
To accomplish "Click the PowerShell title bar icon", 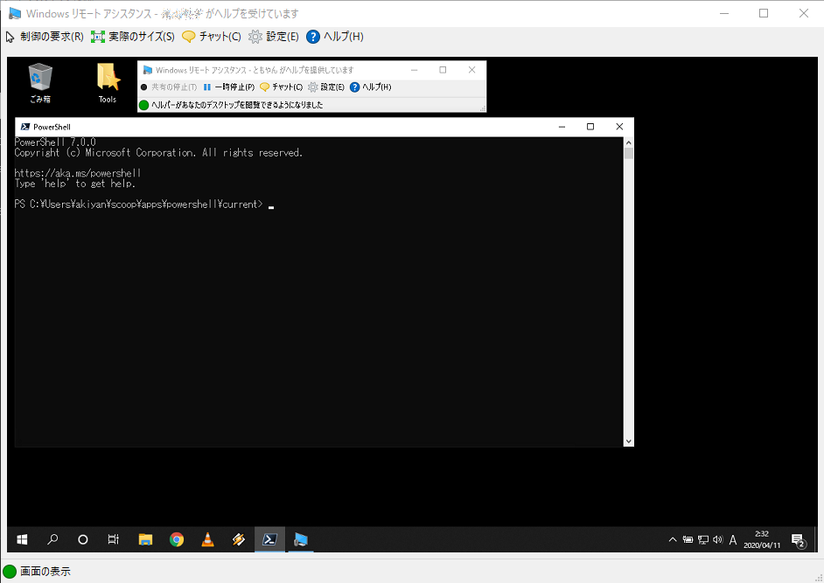I will pos(24,127).
